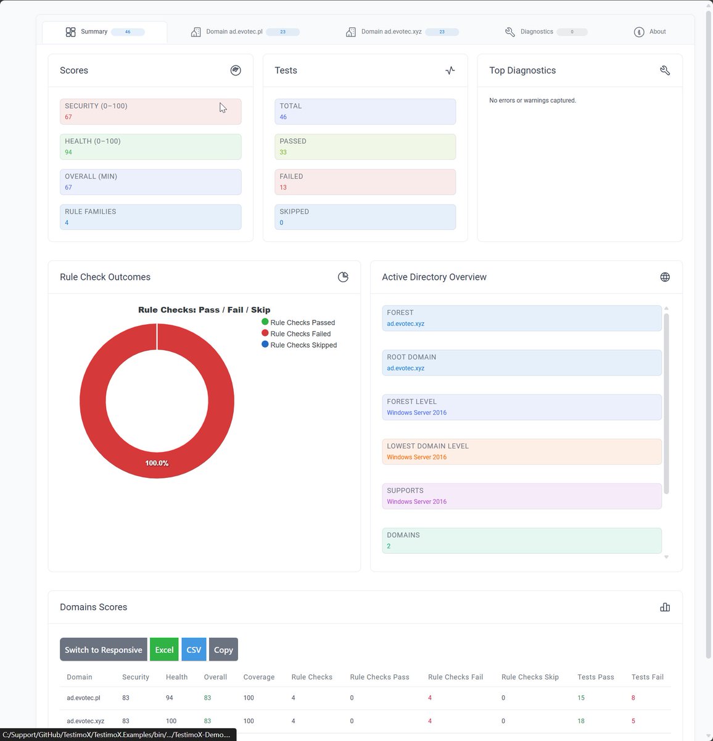Click the building icon of ad.evotec.xyz tab
The height and width of the screenshot is (741, 713).
pos(350,32)
